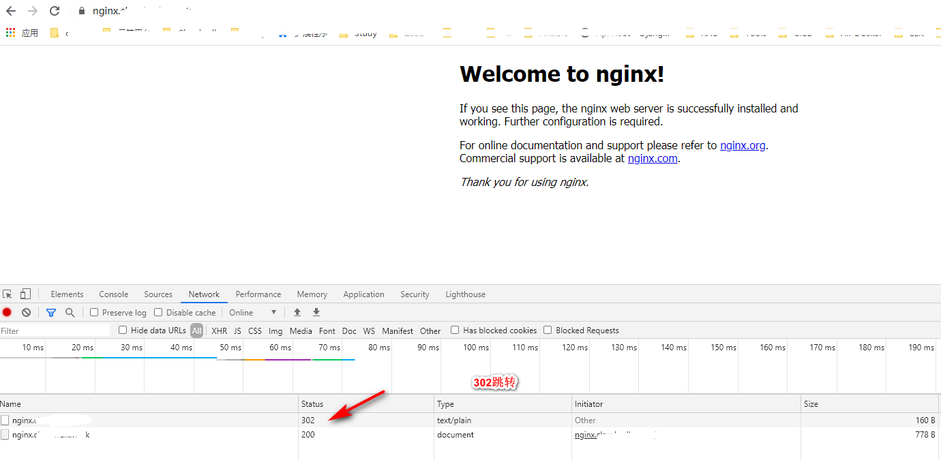
Task: Open the Lighthouse tab
Action: tap(466, 294)
